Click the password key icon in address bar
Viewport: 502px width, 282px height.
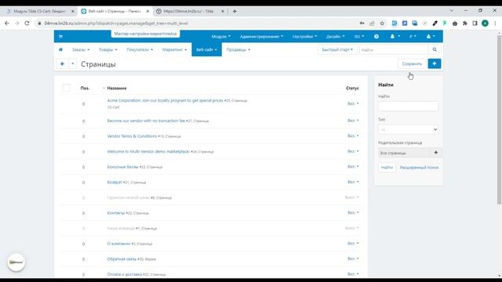(362, 23)
